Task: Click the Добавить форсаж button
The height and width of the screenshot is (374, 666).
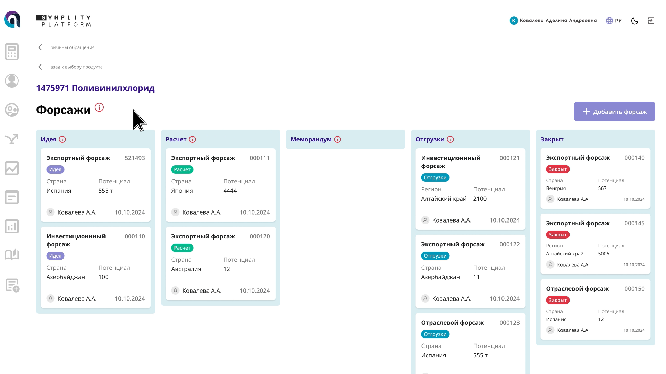Action: pos(614,111)
